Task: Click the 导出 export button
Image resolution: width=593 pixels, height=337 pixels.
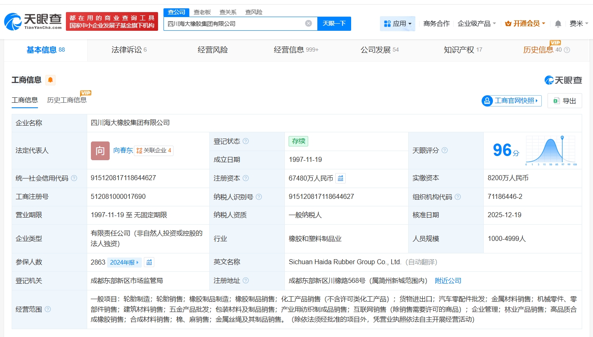Action: pyautogui.click(x=565, y=101)
